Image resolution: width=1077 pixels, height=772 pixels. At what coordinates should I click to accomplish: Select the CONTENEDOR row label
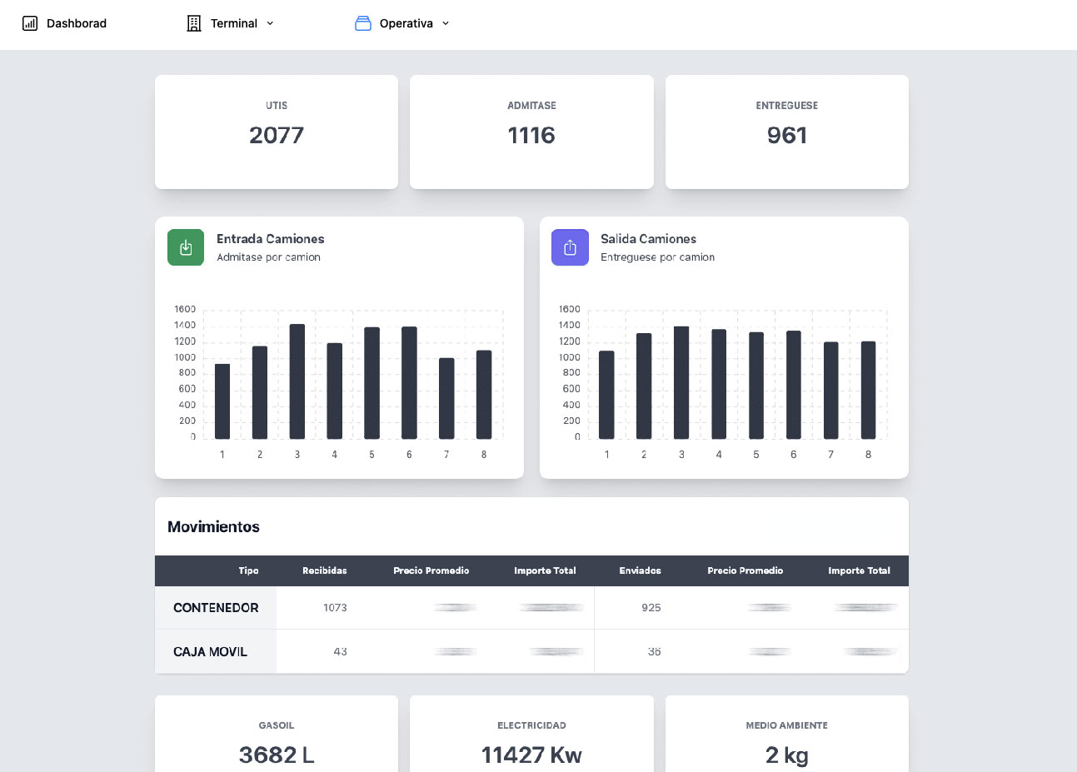click(216, 608)
